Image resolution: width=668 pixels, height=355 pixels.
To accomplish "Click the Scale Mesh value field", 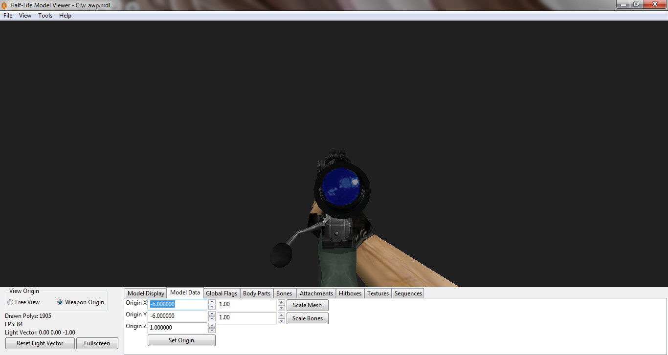I will click(x=247, y=305).
